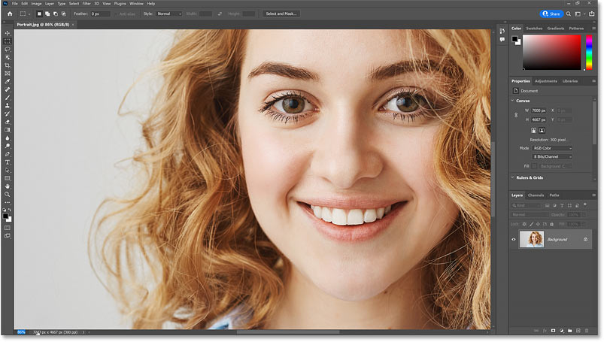Toggle the Intersect with selection mode
Image resolution: width=604 pixels, height=342 pixels.
tap(63, 14)
